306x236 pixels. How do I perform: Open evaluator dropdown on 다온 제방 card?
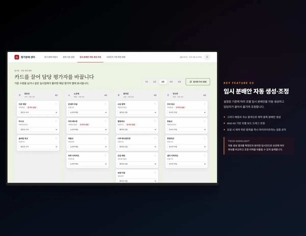pos(38,112)
